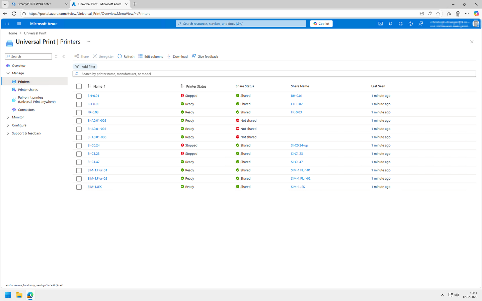This screenshot has width=482, height=301.
Task: Open the FR-0.03 printer link
Action: (x=93, y=112)
